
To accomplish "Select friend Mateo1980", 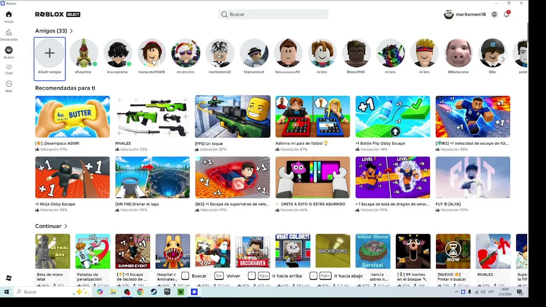I will (356, 53).
